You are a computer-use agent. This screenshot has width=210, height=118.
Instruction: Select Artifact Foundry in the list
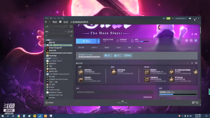click(54, 90)
